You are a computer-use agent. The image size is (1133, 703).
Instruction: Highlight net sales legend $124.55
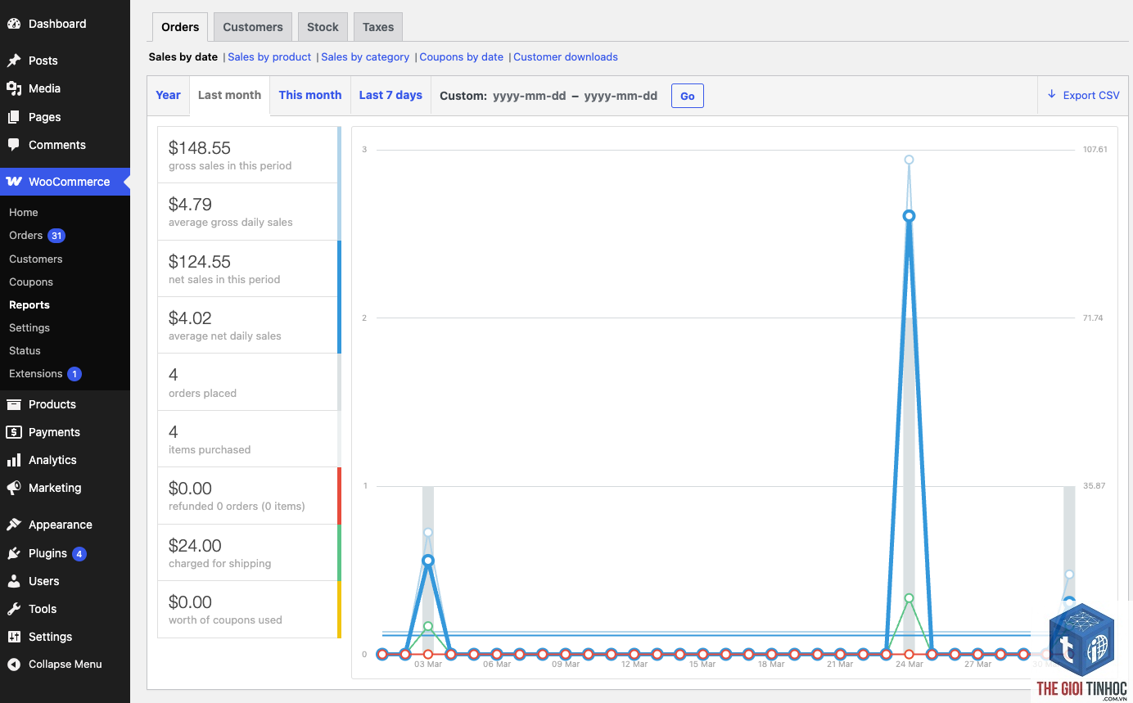pos(249,268)
